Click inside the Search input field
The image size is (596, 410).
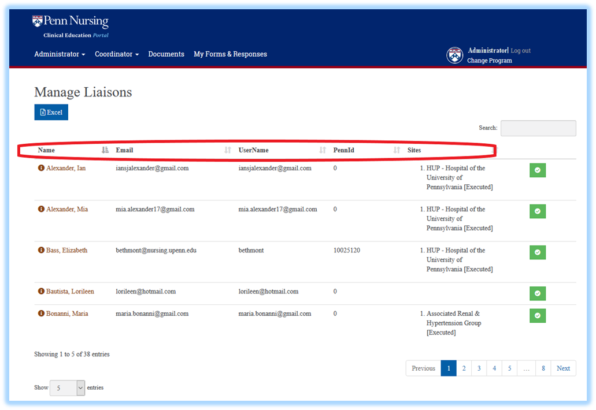(x=538, y=128)
